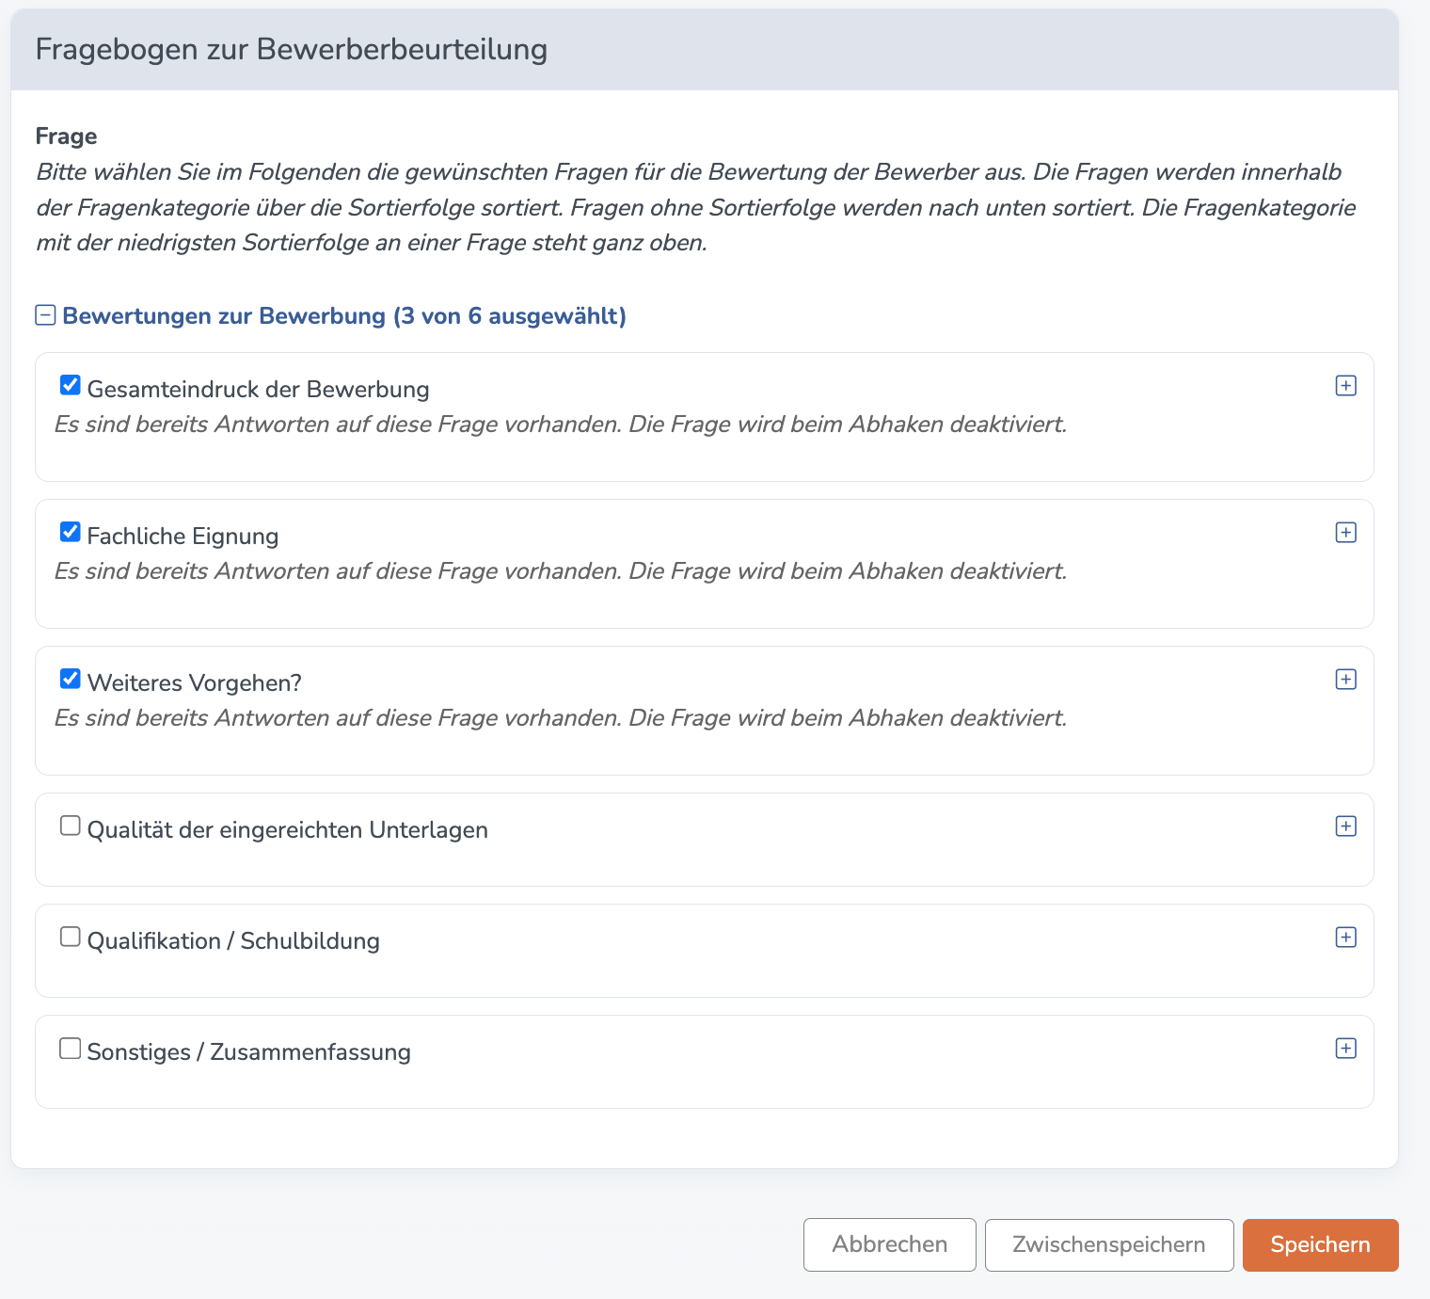Screen dimensions: 1430x1299
Task: Click the Bewertungen zur Bewerbung heading
Action: 344,315
